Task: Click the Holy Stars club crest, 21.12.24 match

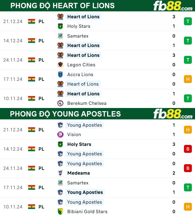Action: (60, 26)
